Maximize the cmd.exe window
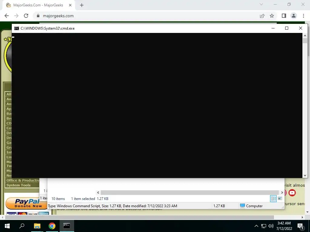310x232 pixels. (x=287, y=28)
